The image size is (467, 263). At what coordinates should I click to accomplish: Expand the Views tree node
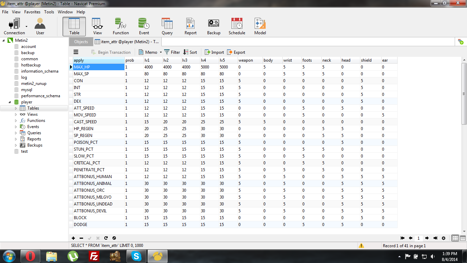coord(16,114)
